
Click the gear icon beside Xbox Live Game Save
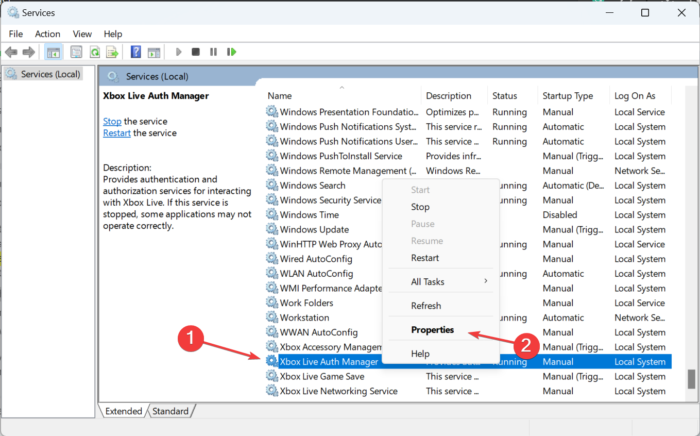271,376
